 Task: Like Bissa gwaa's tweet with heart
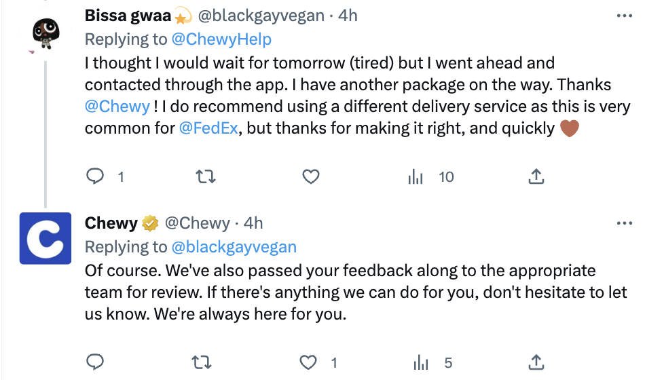[311, 177]
